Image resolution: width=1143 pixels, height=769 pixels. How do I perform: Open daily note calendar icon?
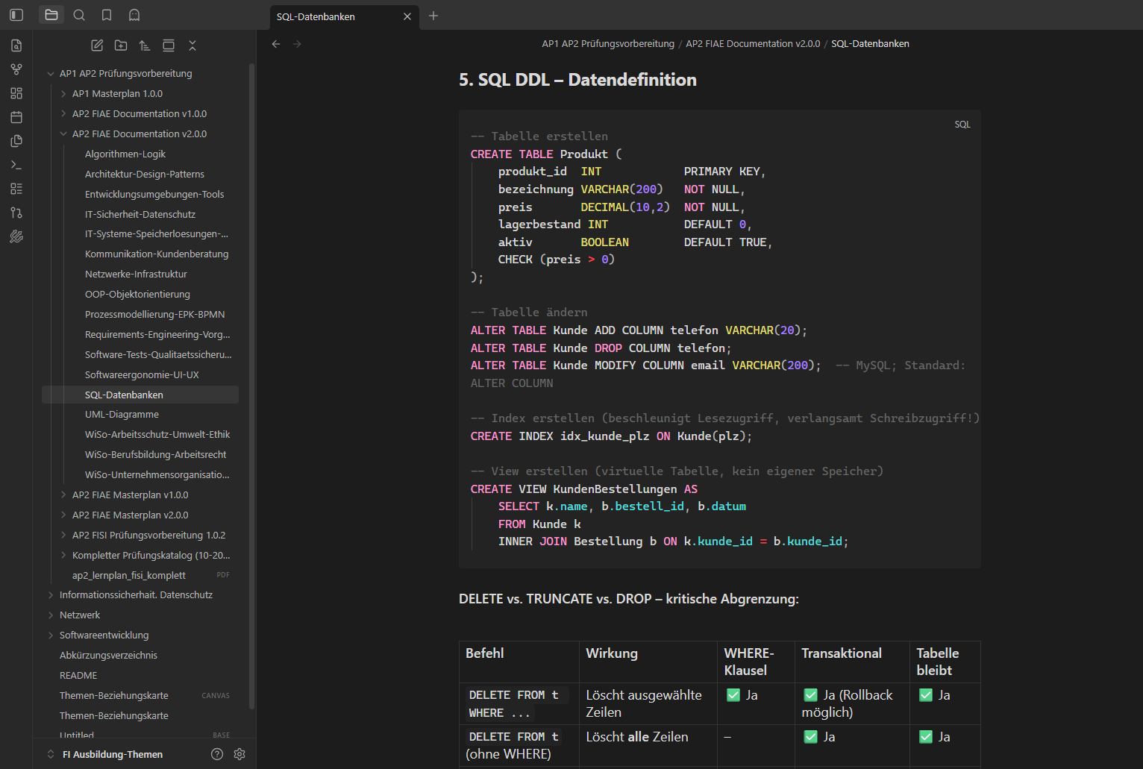click(16, 117)
